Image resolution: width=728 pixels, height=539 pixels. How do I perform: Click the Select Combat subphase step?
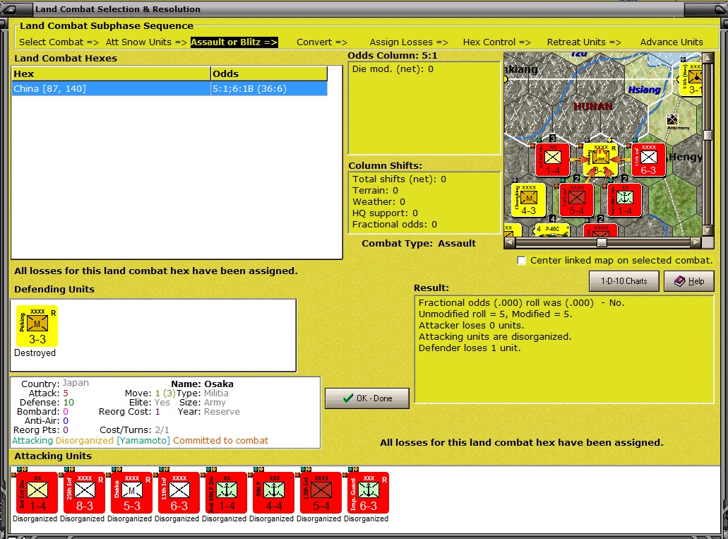point(59,42)
